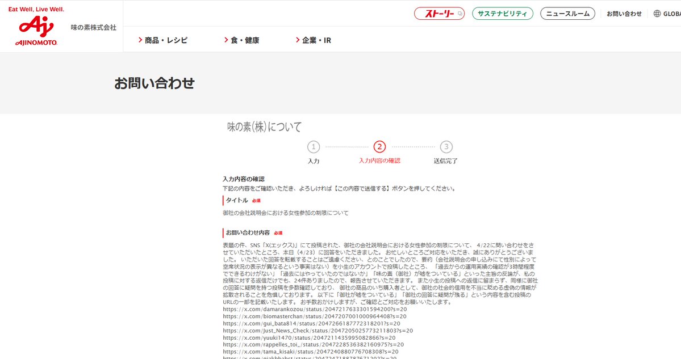Click the step 1 circle (入力)
681x359 pixels.
[314, 147]
